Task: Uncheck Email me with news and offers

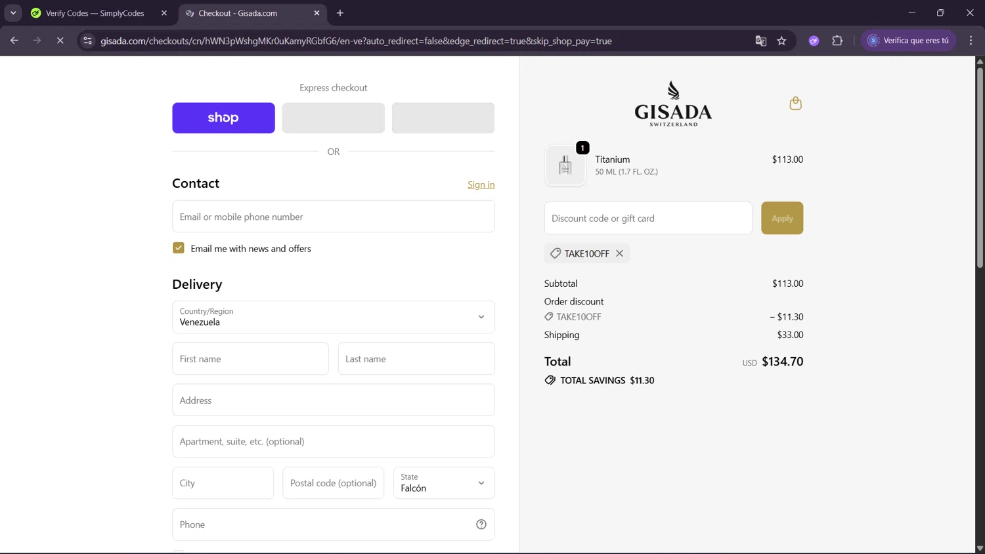Action: 179,248
